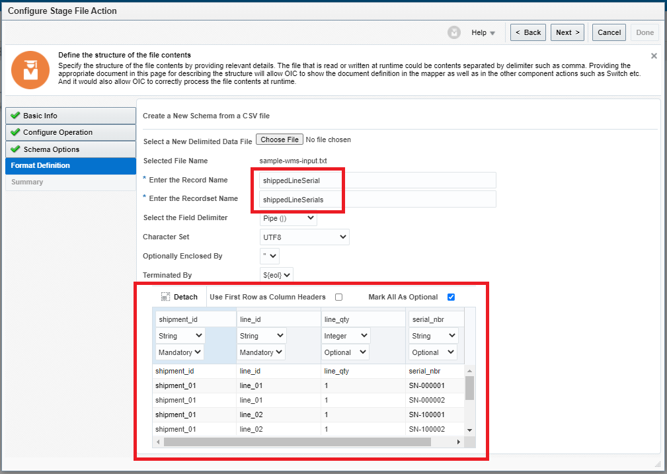Screen dimensions: 667x474
Task: Change line_qty type from Integer dropdown
Action: coord(346,336)
